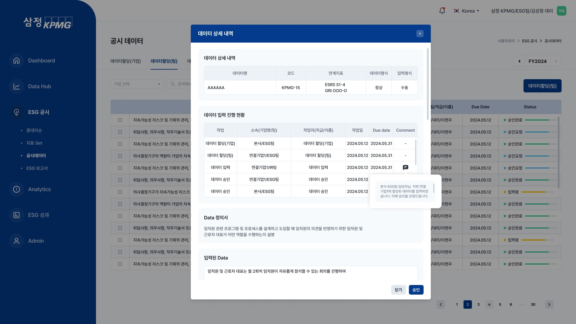This screenshot has width=576, height=324.
Task: Click the ESG 성과 bar chart icon
Action: [x=16, y=215]
